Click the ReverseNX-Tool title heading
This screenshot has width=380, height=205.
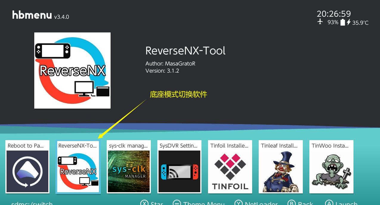pos(185,51)
